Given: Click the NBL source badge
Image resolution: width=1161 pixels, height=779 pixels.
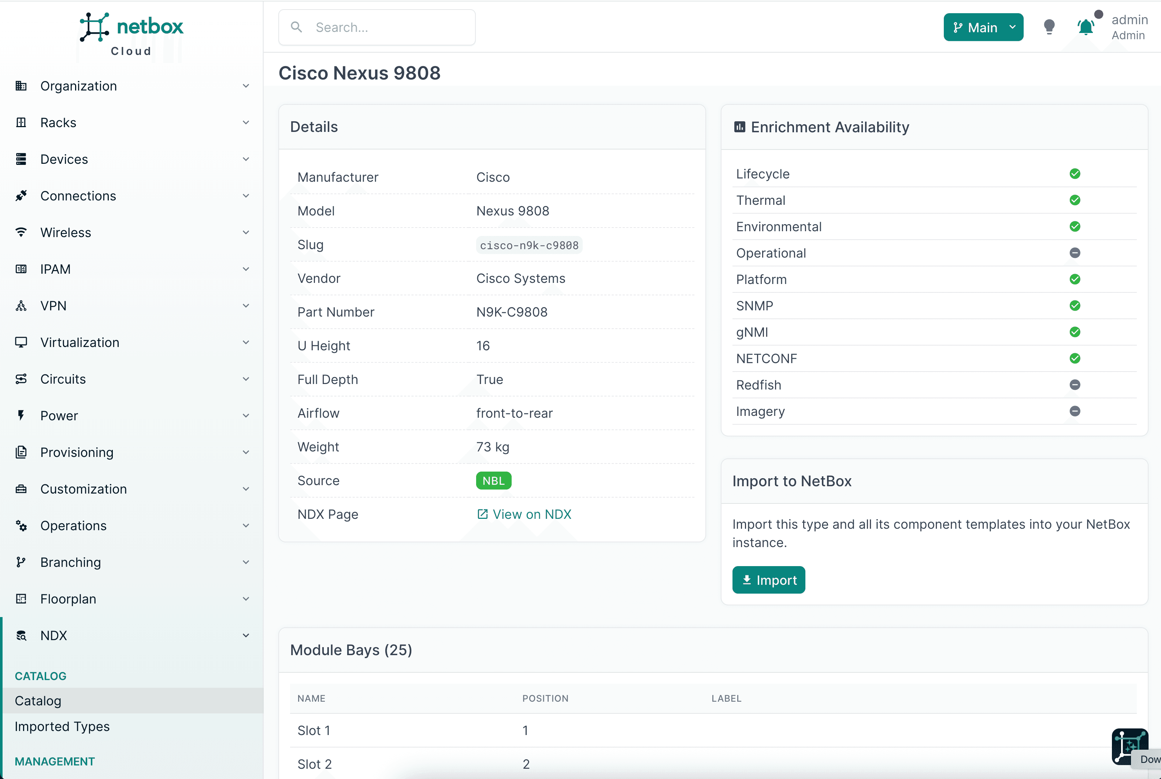Looking at the screenshot, I should [x=494, y=480].
